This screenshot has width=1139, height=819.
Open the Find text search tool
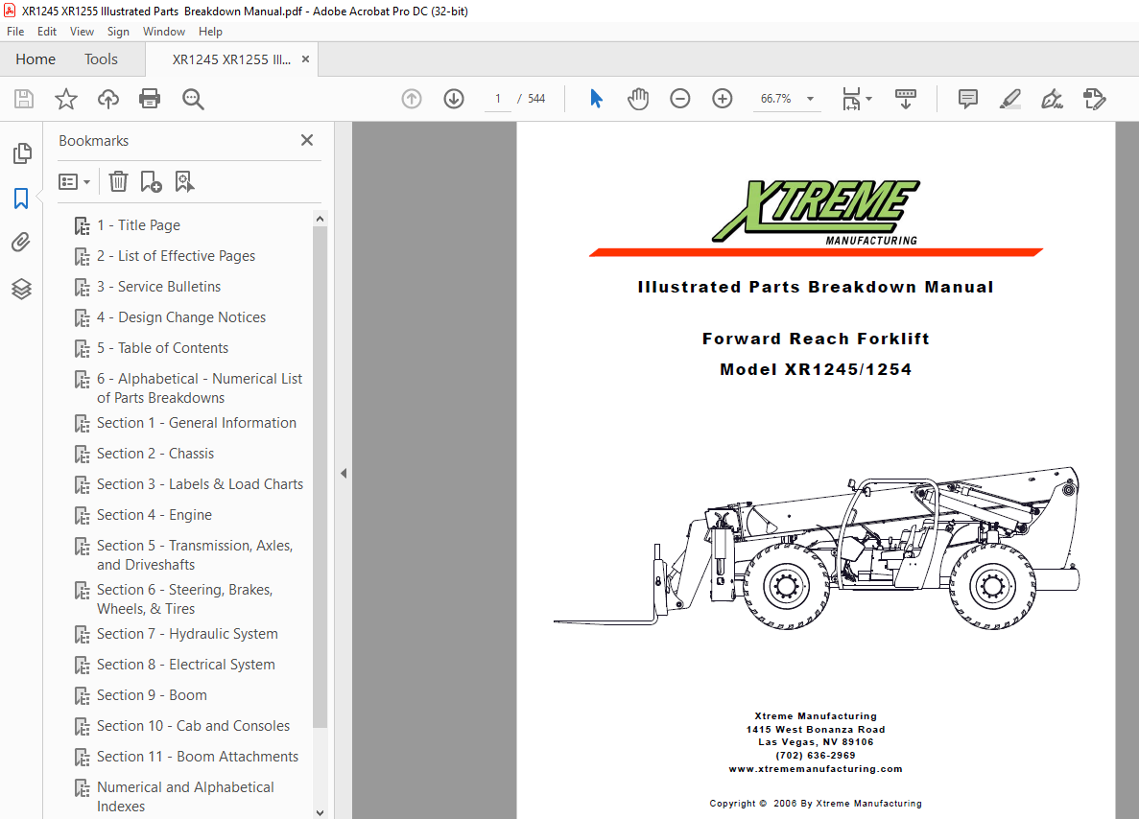193,99
